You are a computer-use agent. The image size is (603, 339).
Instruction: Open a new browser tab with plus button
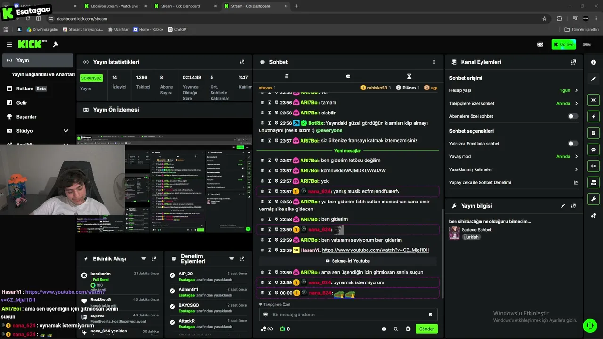pyautogui.click(x=296, y=6)
